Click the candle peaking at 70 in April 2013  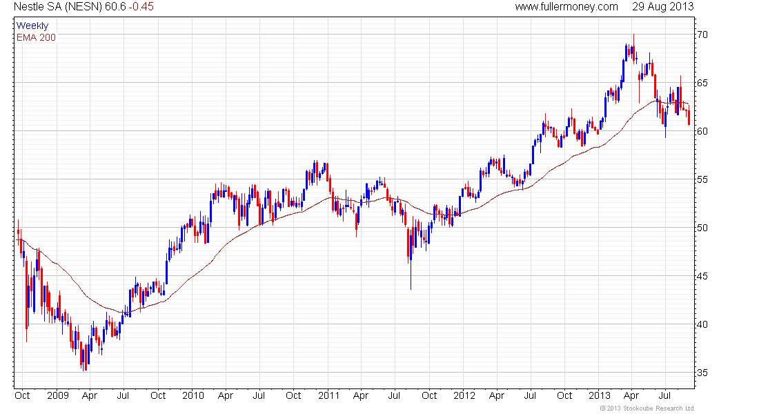coord(633,48)
